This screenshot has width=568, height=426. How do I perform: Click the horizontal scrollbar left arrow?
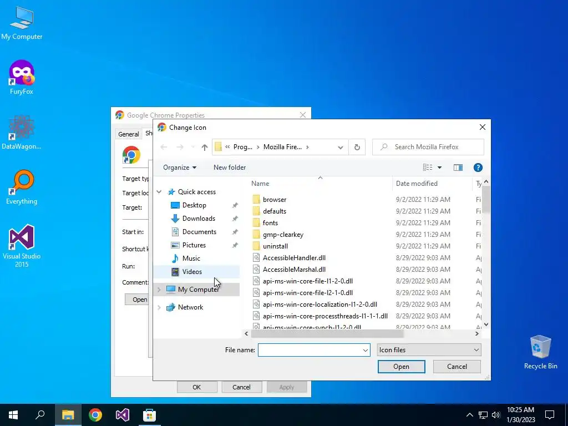click(x=246, y=333)
